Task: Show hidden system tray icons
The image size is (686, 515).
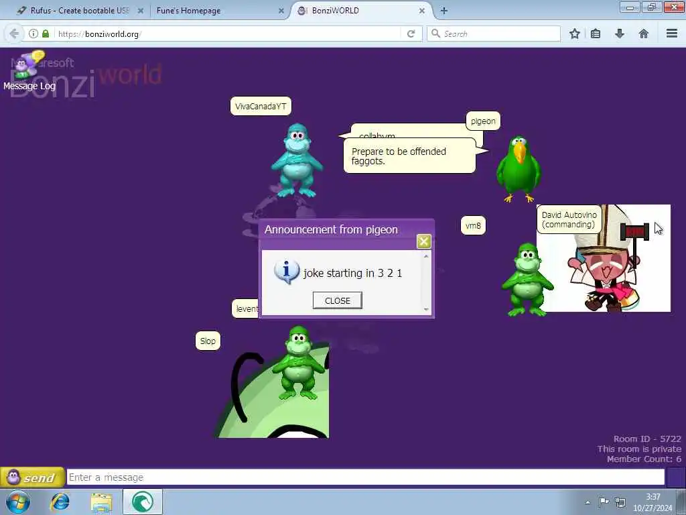Action: (x=588, y=502)
